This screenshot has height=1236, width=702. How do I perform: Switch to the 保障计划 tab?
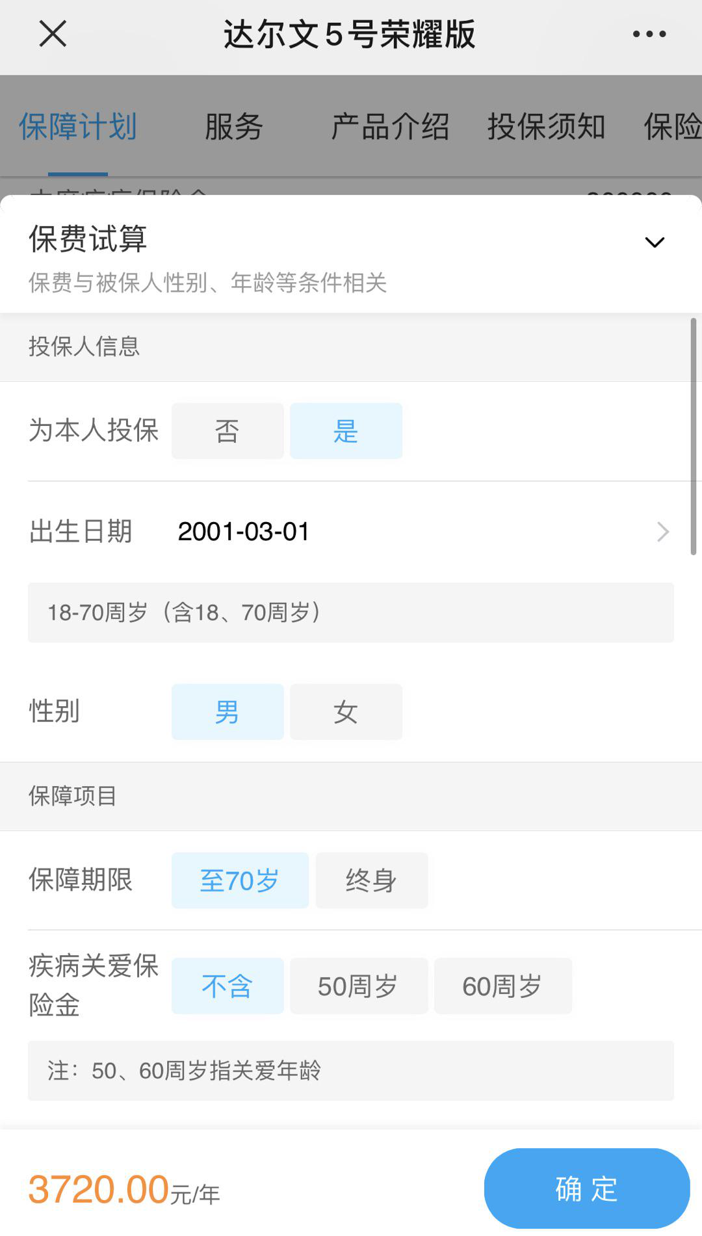click(x=78, y=127)
